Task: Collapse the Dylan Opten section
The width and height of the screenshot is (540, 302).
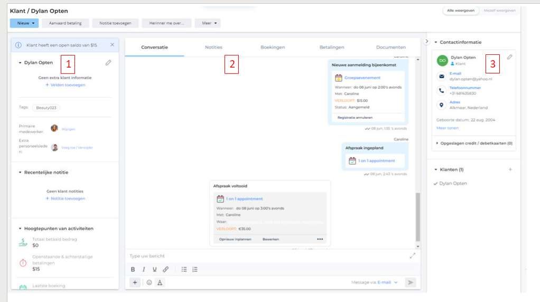Action: (x=20, y=63)
